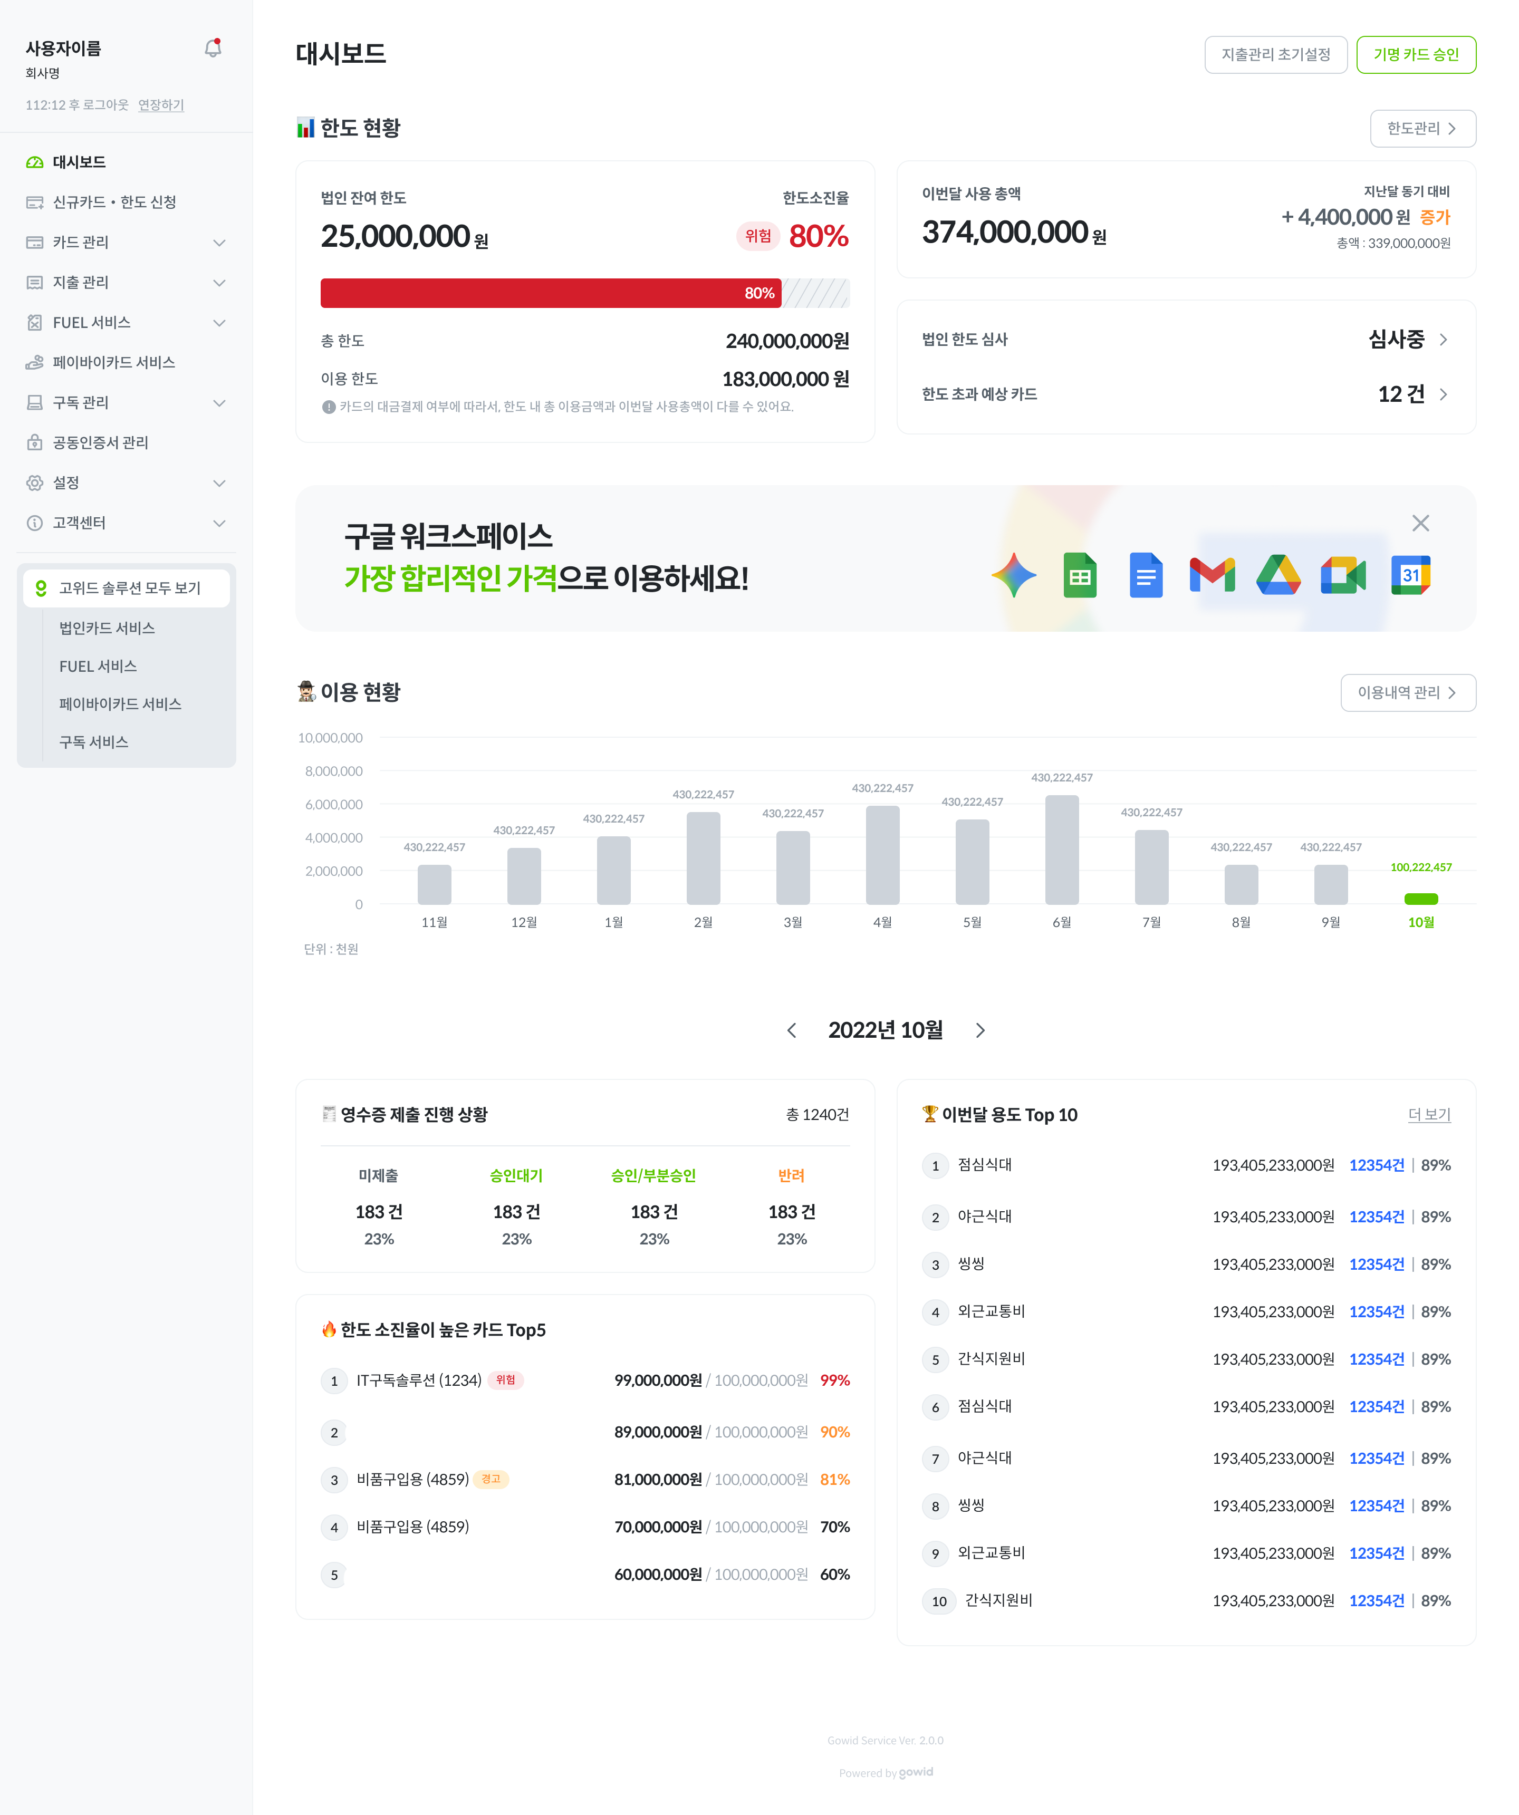The width and height of the screenshot is (1519, 1815).
Task: Click the red 80% limit progress bar
Action: click(x=550, y=293)
